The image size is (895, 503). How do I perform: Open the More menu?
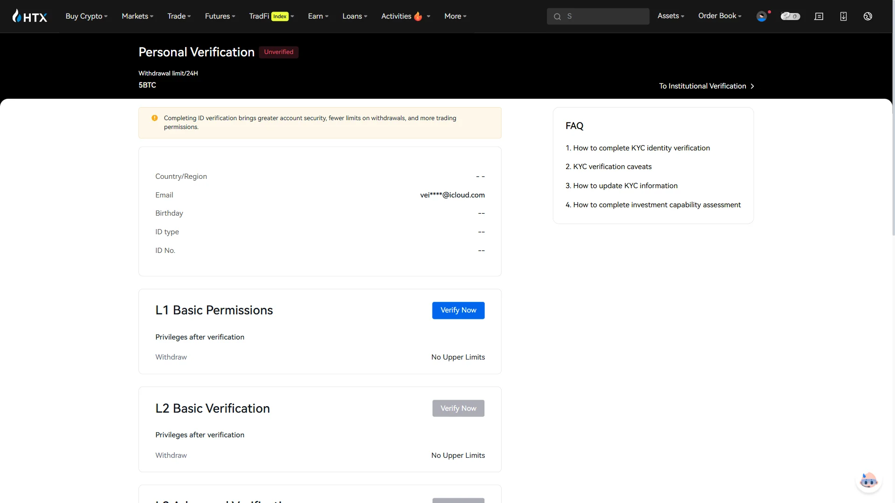coord(455,16)
